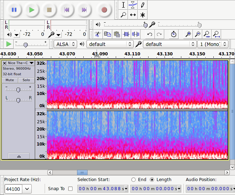This screenshot has height=195, width=235.
Task: Click the Play-at-speed green arrow
Action: tap(9, 44)
